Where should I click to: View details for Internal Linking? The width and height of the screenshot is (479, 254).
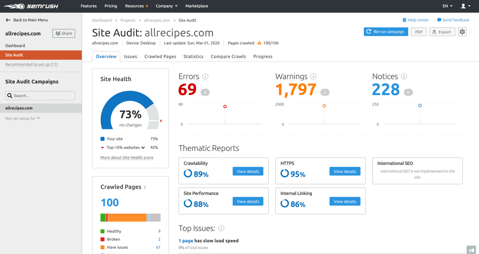pyautogui.click(x=345, y=201)
